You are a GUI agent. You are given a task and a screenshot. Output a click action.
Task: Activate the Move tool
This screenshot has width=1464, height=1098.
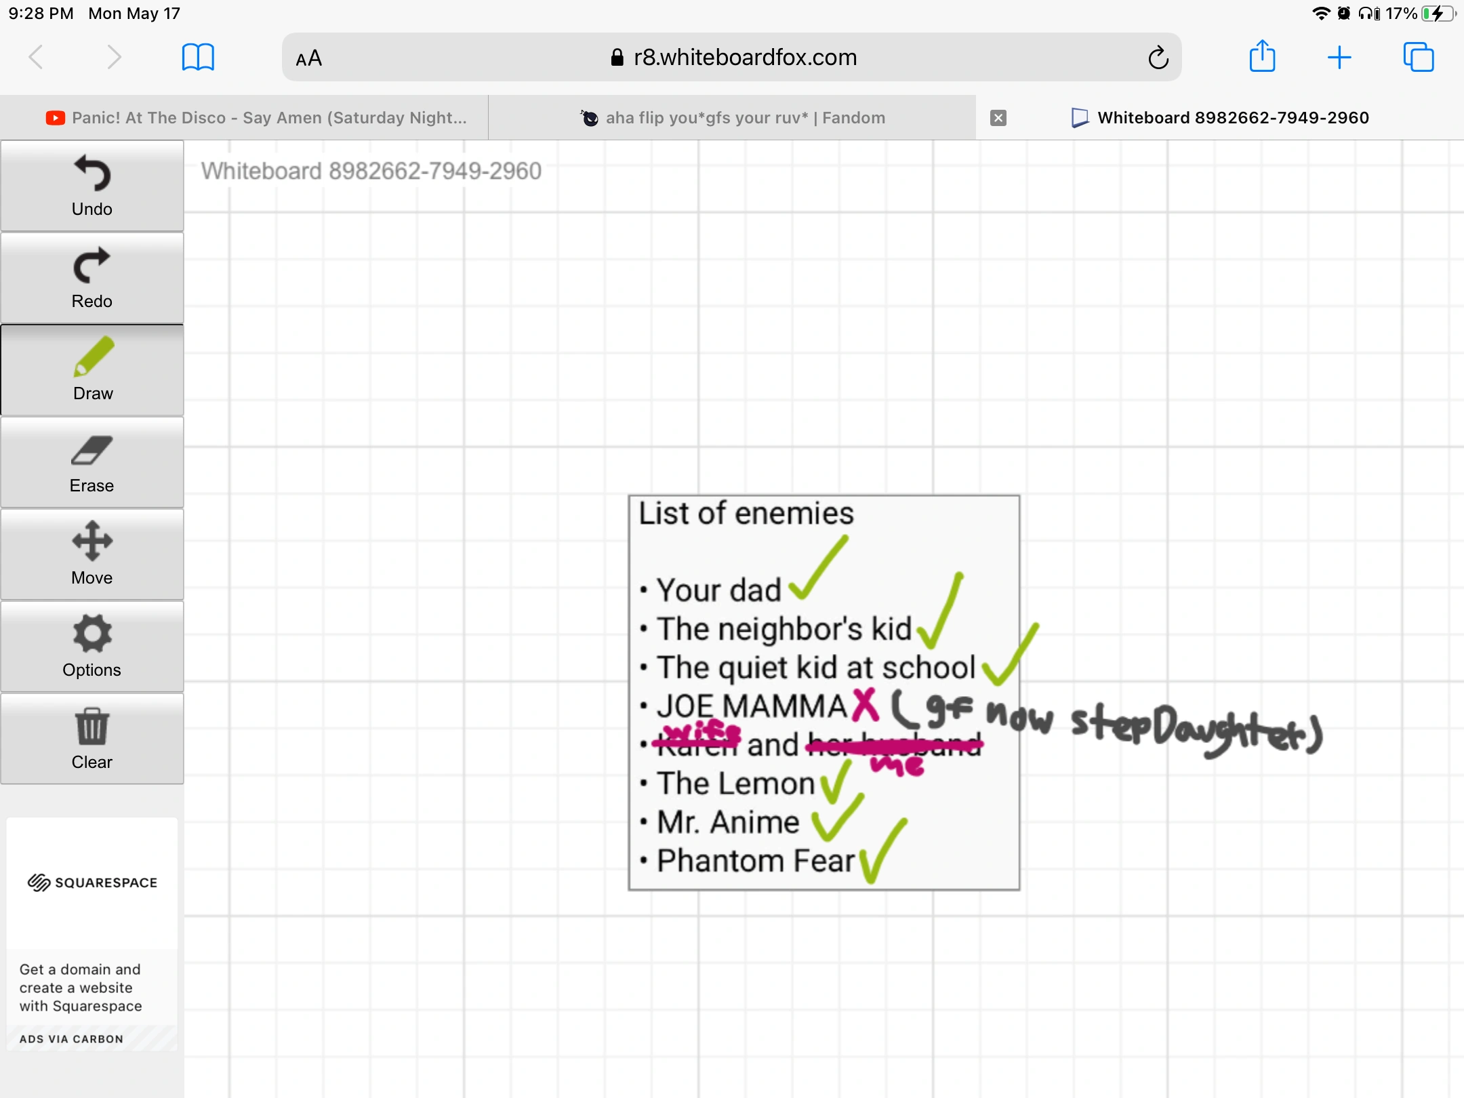coord(91,555)
